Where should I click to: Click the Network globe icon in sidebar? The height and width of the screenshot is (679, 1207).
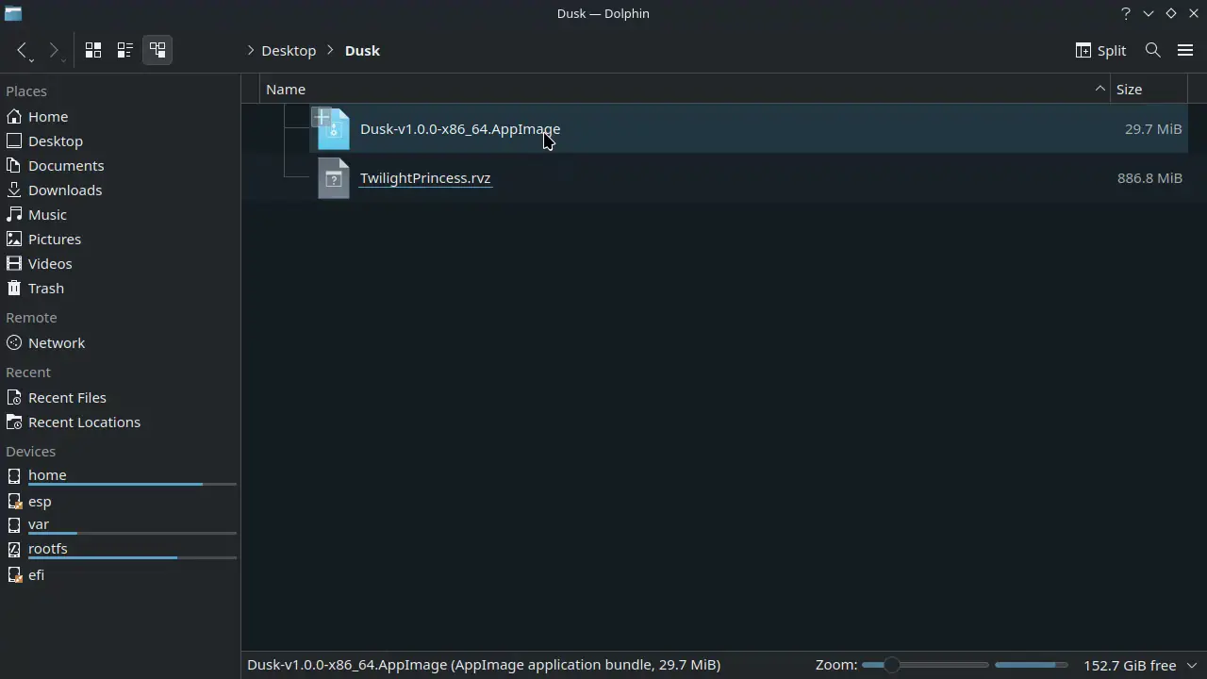pyautogui.click(x=13, y=342)
